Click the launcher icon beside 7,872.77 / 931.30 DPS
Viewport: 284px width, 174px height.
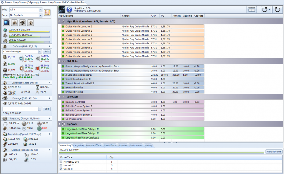pos(5,103)
